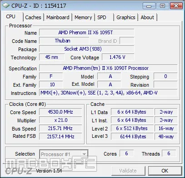Click the Ext. Family value 10
Viewport: 185px width, 178px height.
click(51, 84)
